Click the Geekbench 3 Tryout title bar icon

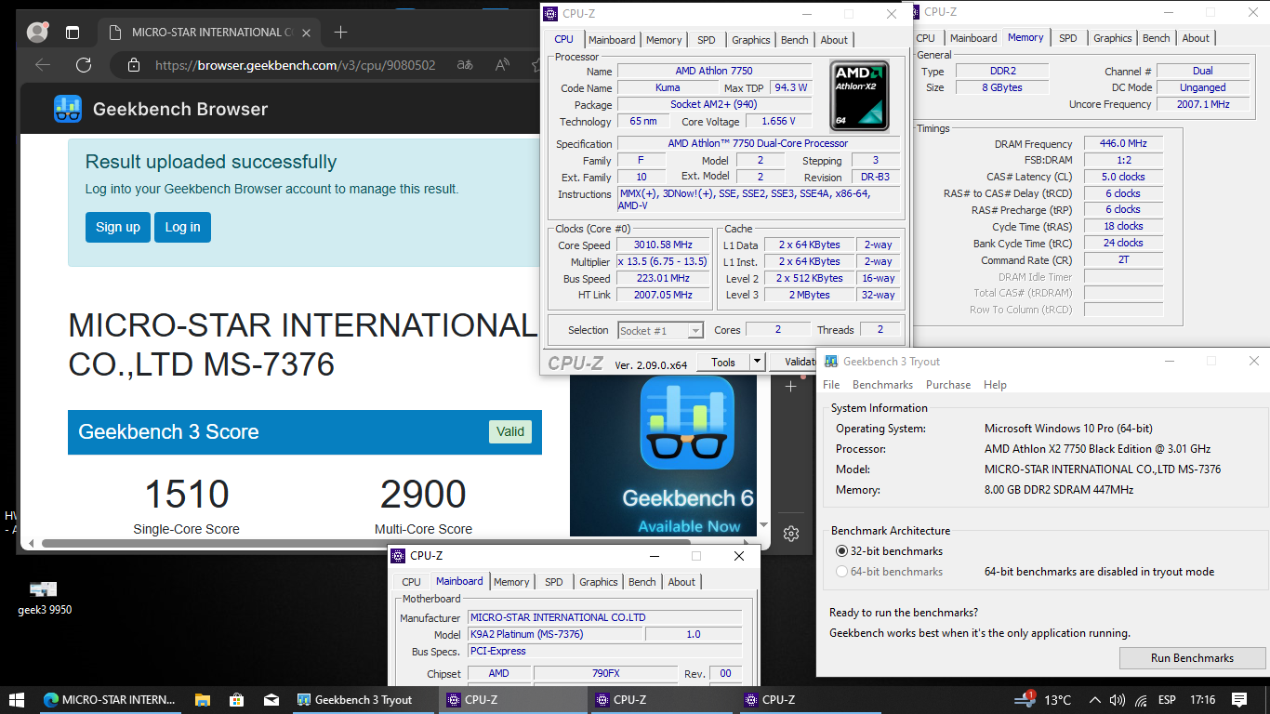click(829, 362)
